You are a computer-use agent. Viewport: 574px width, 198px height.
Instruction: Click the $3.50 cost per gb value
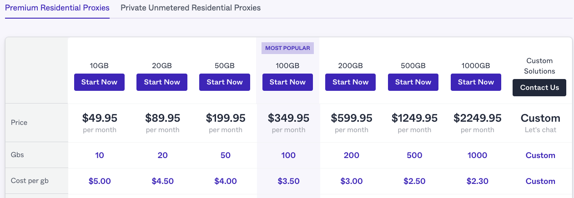288,181
